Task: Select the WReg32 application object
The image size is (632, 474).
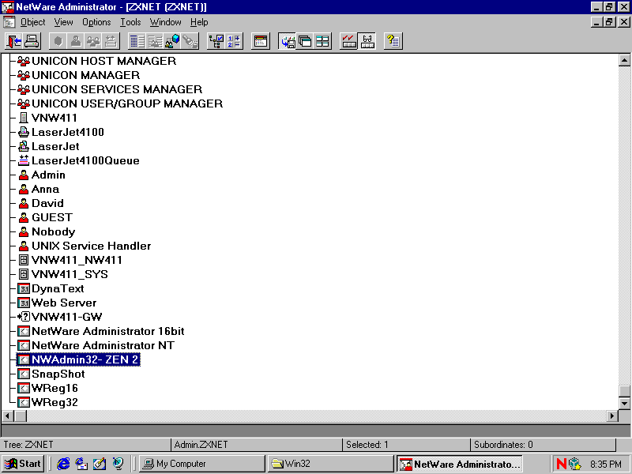Action: 55,402
